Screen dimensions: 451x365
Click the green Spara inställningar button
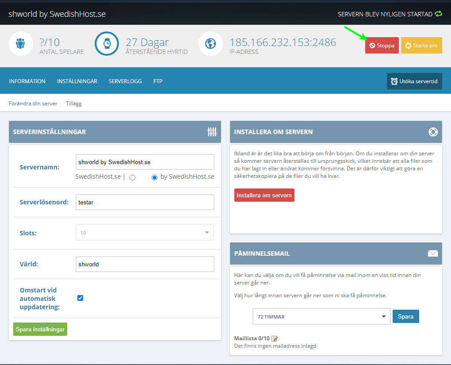click(40, 329)
